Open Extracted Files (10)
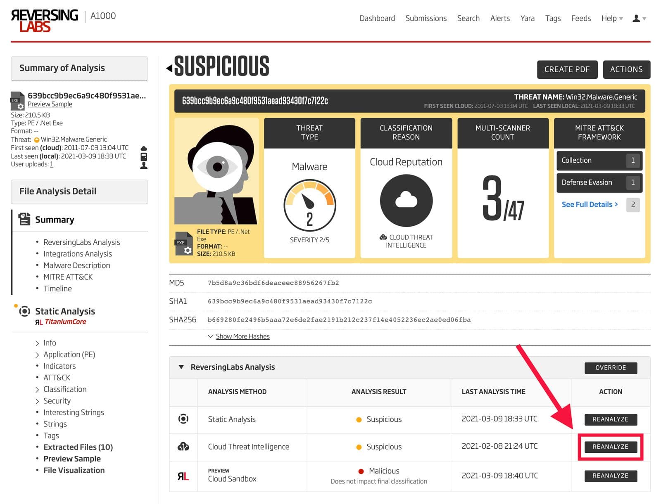Viewport: 661px width, 504px height. coord(78,447)
